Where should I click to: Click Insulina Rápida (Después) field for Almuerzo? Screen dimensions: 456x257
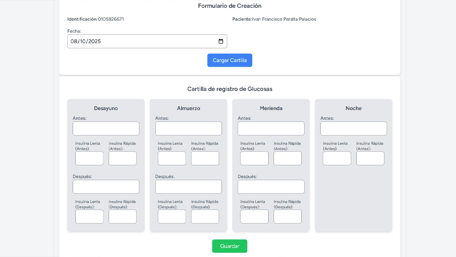tap(205, 216)
